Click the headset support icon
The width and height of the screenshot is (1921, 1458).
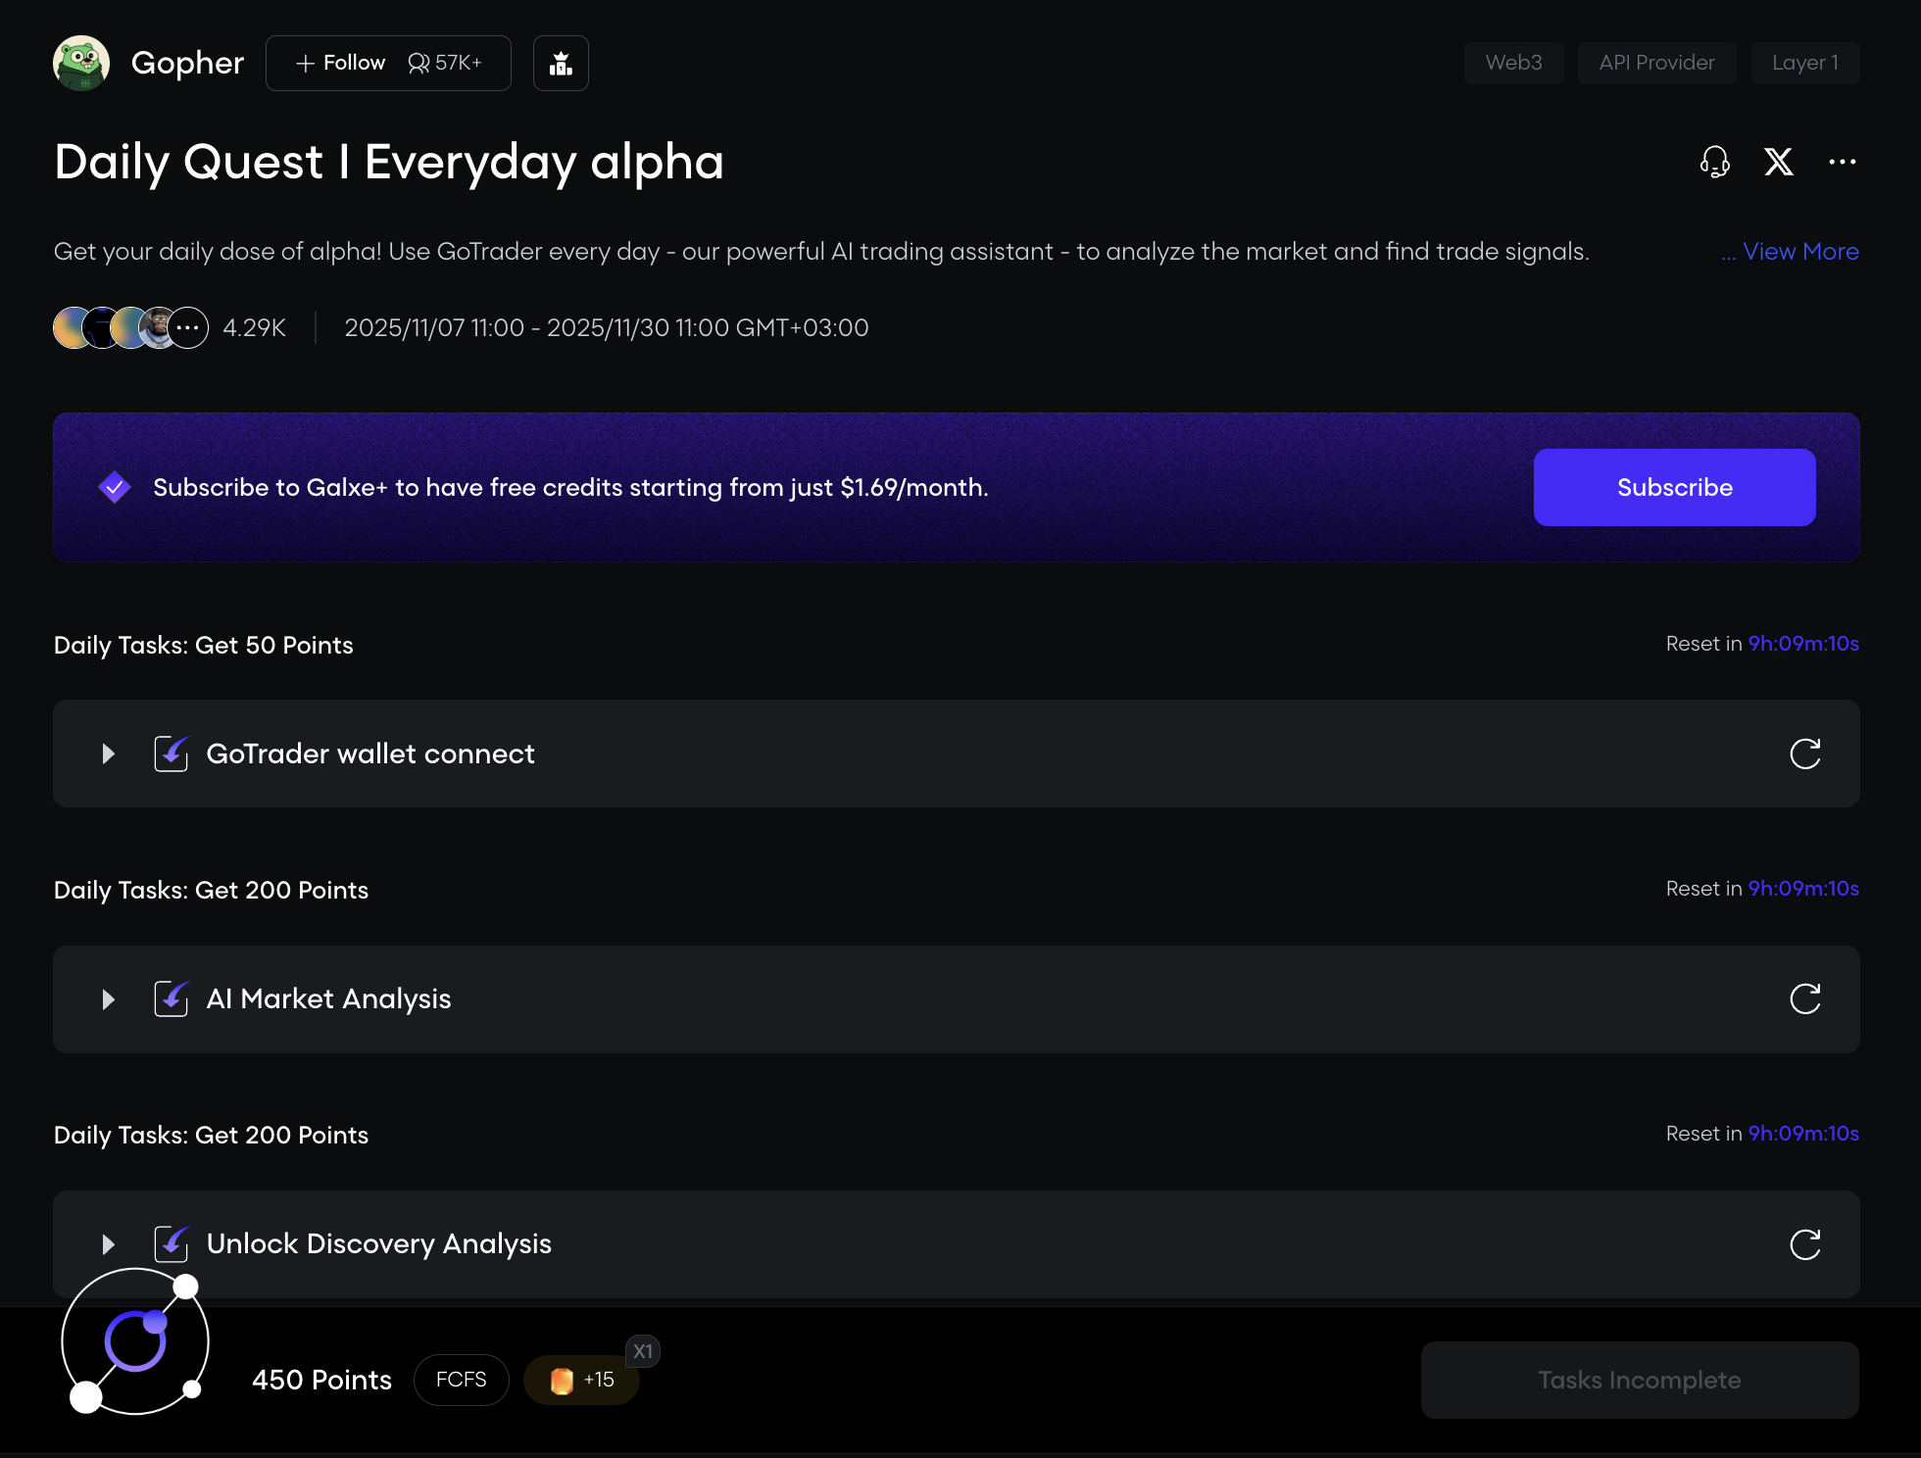tap(1714, 162)
